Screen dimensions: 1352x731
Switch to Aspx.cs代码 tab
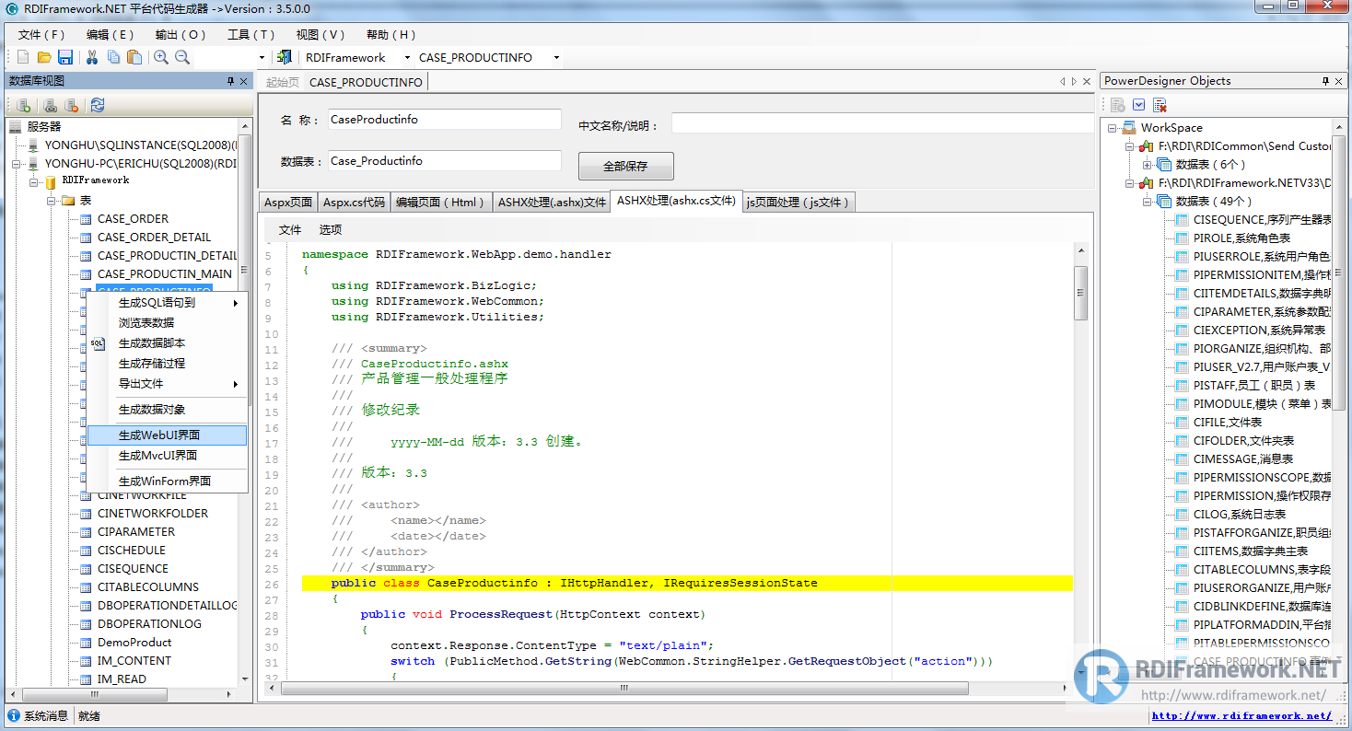click(354, 203)
